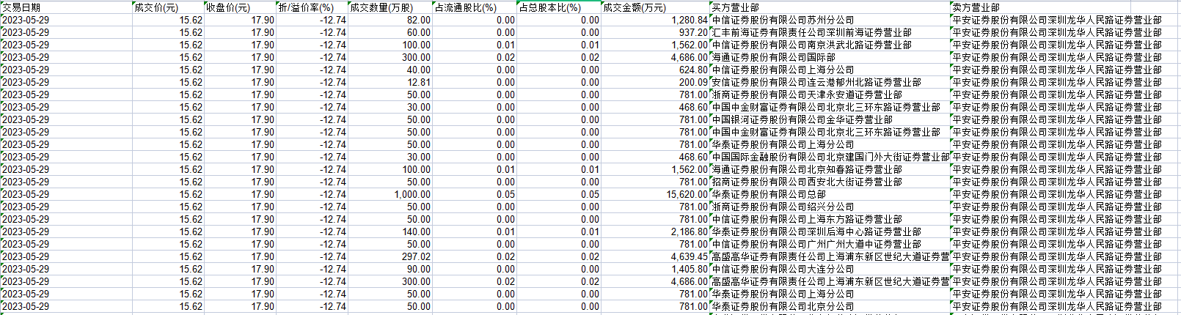Click buyer cell 中信证券股份有限公司大连分公司
The height and width of the screenshot is (315, 1181).
point(830,270)
